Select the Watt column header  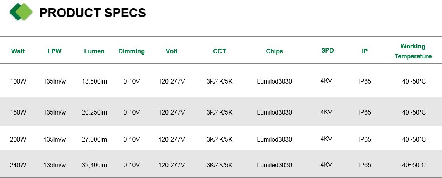tap(18, 51)
